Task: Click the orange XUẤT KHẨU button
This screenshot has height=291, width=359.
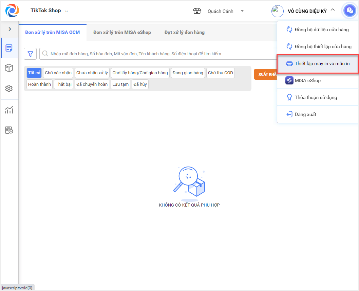Action: pyautogui.click(x=266, y=74)
